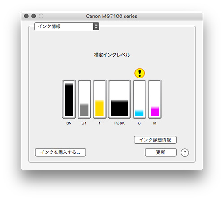Click the インク詳細情報 button
Screen dimensions: 224x200
tap(155, 140)
